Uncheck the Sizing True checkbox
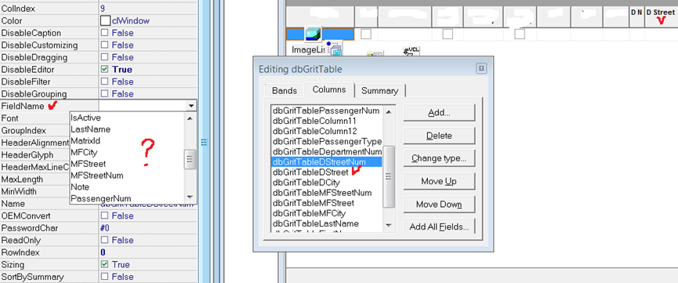The height and width of the screenshot is (283, 678). tap(105, 264)
